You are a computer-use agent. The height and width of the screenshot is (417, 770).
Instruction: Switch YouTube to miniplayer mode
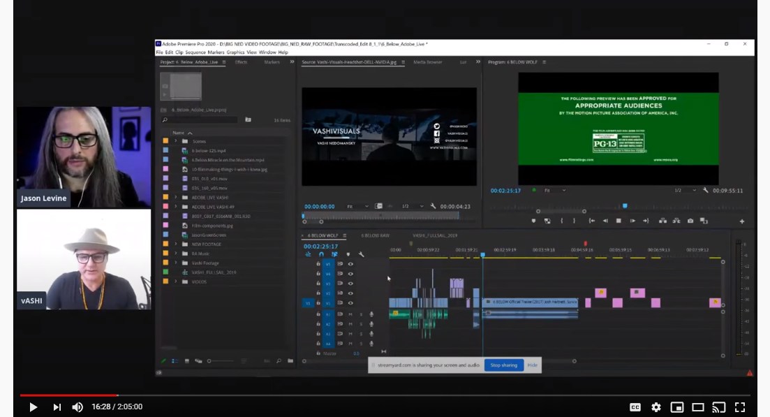[677, 407]
